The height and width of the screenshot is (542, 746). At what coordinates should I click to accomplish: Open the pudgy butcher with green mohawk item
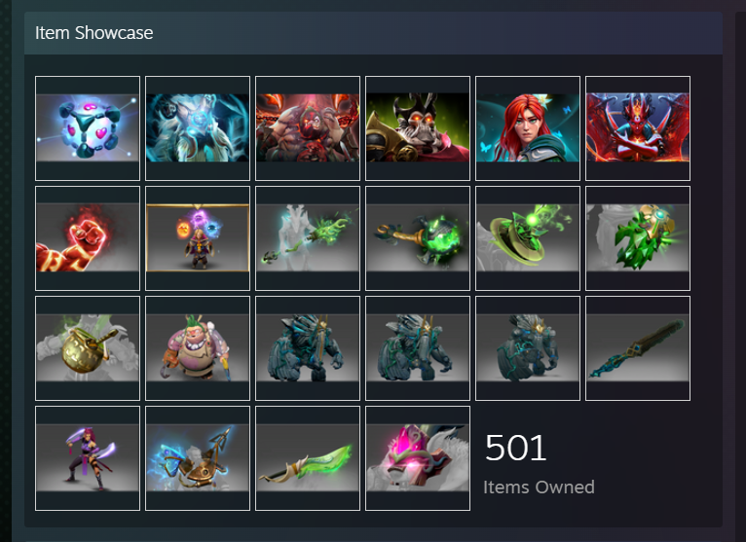[198, 348]
